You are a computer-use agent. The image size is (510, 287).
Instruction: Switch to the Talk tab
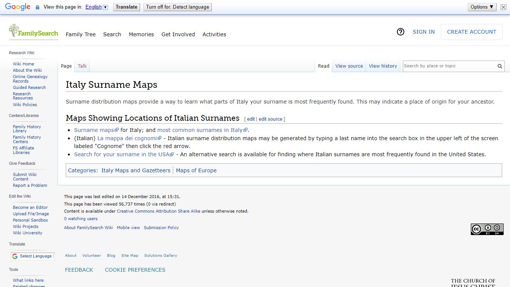pyautogui.click(x=82, y=66)
